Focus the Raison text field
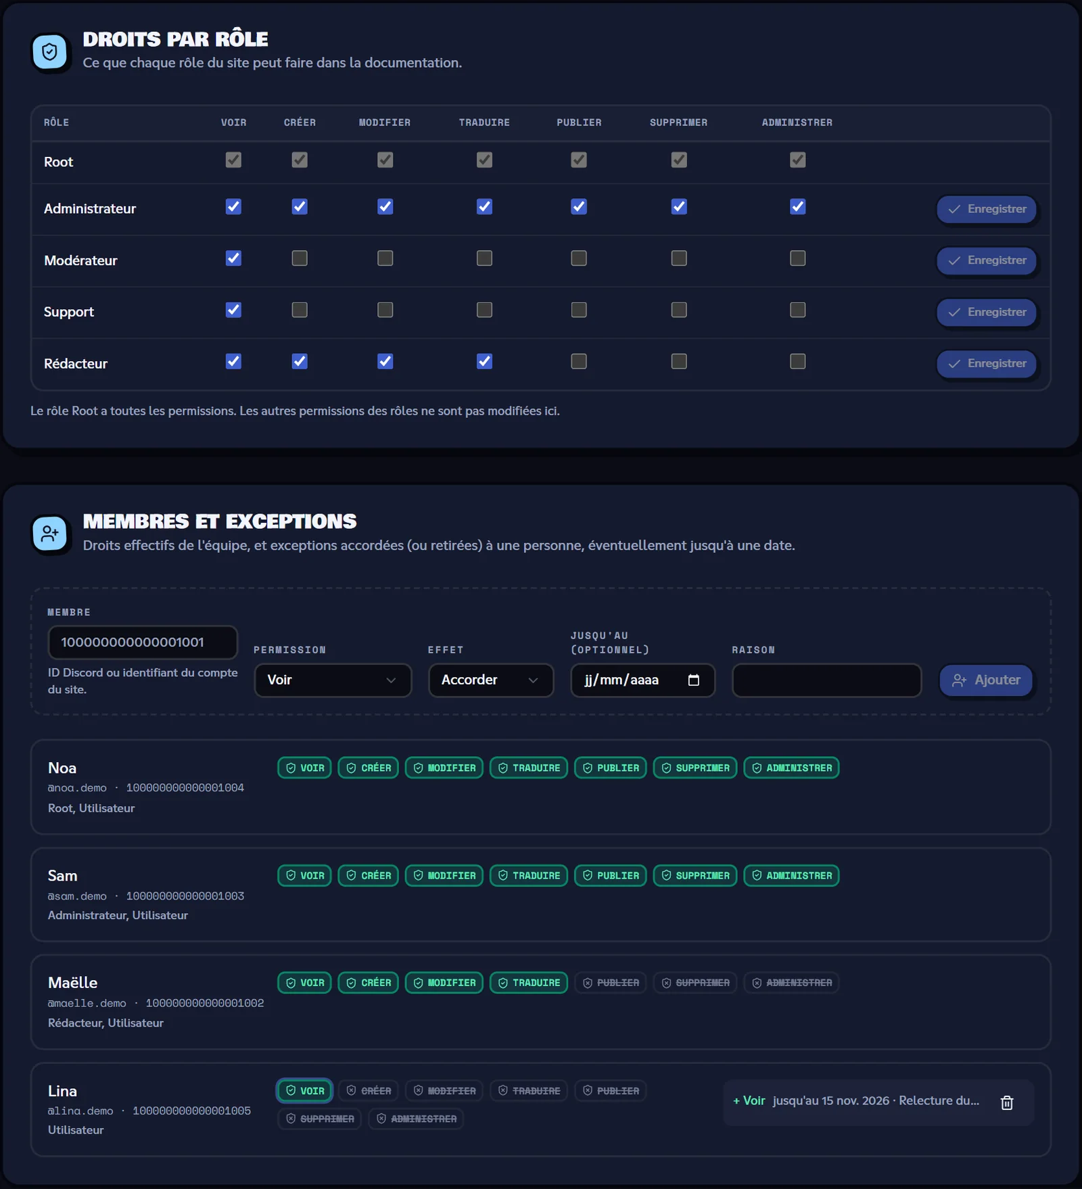 point(826,680)
